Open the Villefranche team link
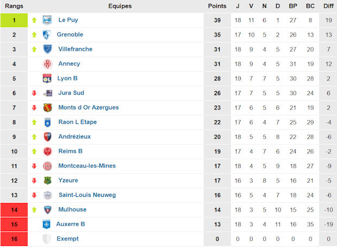The width and height of the screenshot is (337, 247). tap(76, 49)
